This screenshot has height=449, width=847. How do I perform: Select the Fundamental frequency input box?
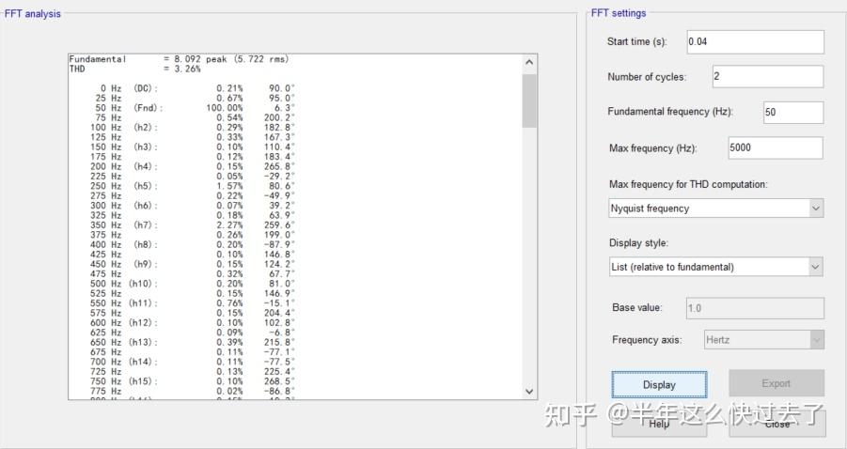click(793, 113)
